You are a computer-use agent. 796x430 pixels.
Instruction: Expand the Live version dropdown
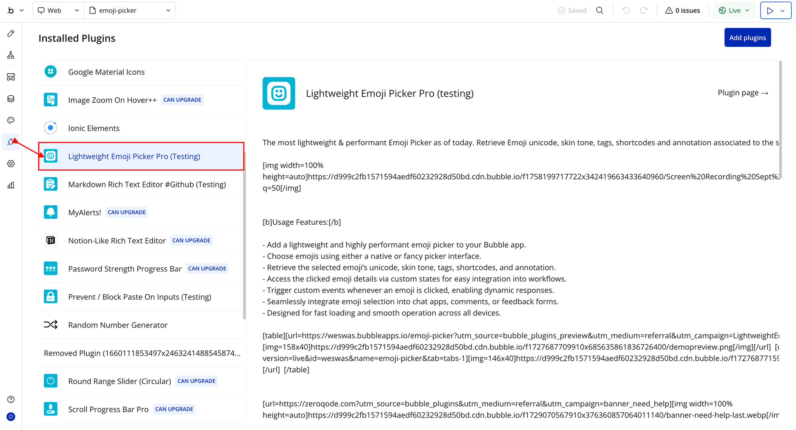tap(734, 10)
